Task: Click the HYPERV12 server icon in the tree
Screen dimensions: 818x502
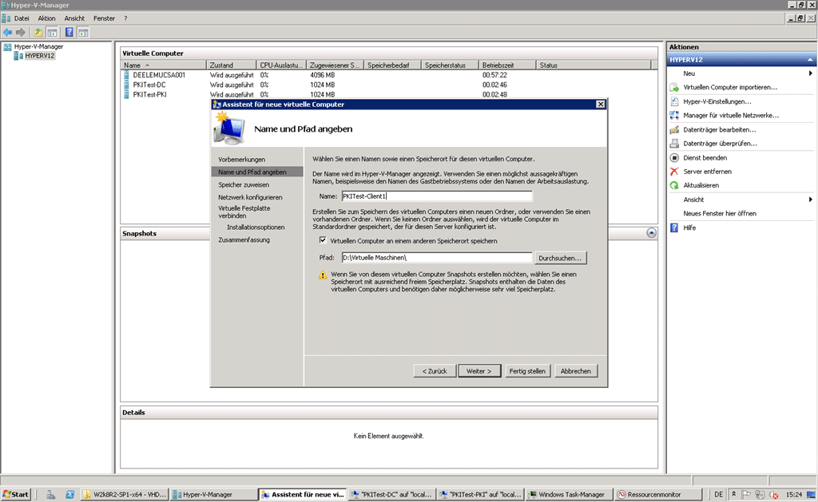Action: click(18, 56)
